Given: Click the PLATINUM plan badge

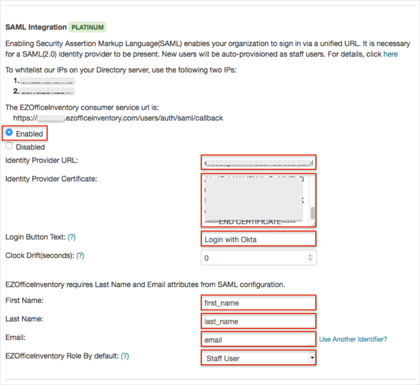Looking at the screenshot, I should [x=87, y=27].
